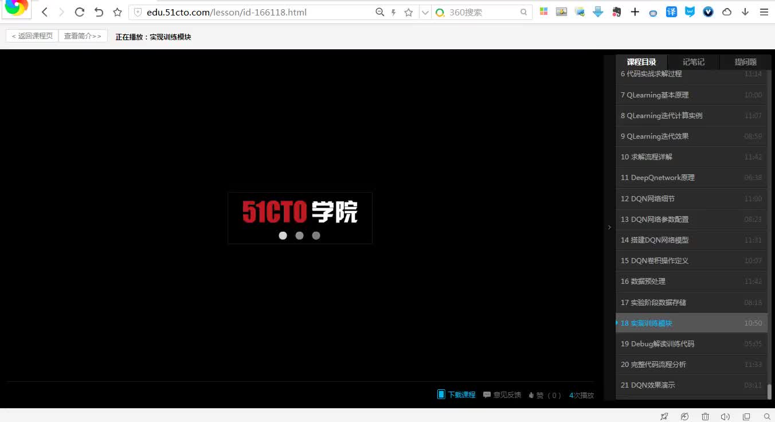Open lesson 7 QLearning基本原理
The height and width of the screenshot is (422, 775).
(691, 95)
